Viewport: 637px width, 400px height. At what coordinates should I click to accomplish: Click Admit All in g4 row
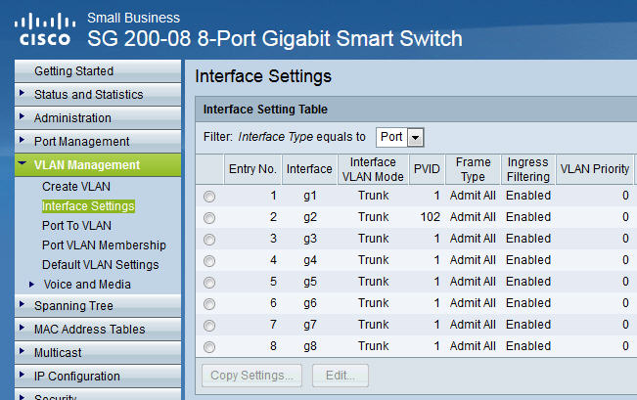pos(473,260)
